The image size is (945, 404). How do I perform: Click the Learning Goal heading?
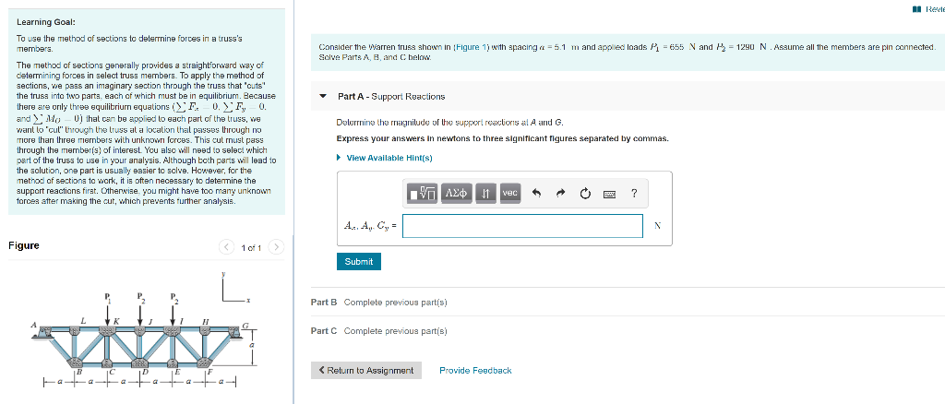46,21
